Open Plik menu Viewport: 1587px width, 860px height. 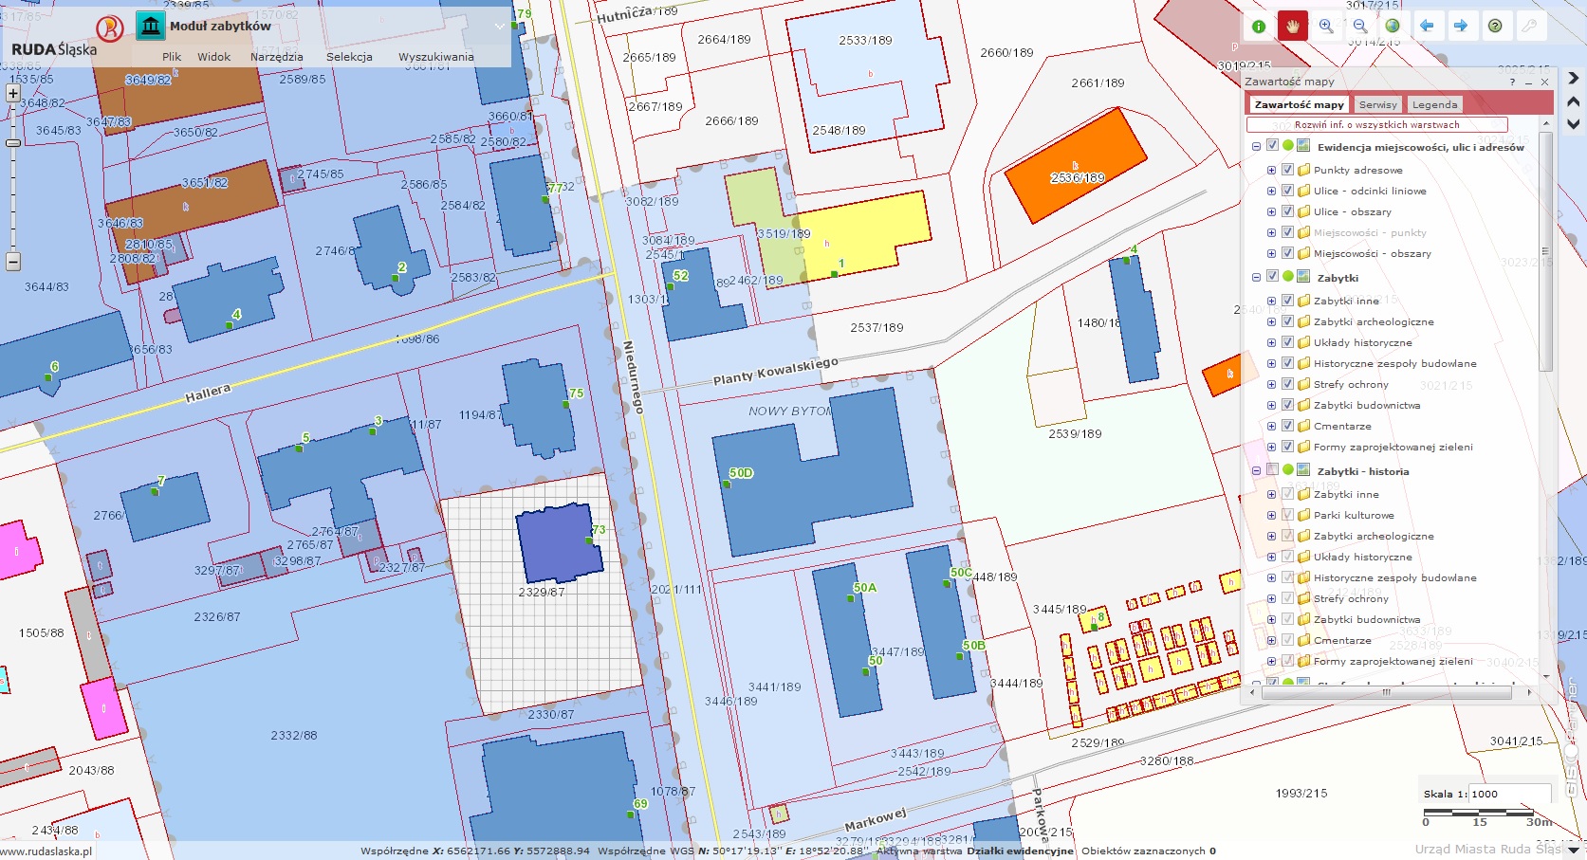(x=172, y=57)
